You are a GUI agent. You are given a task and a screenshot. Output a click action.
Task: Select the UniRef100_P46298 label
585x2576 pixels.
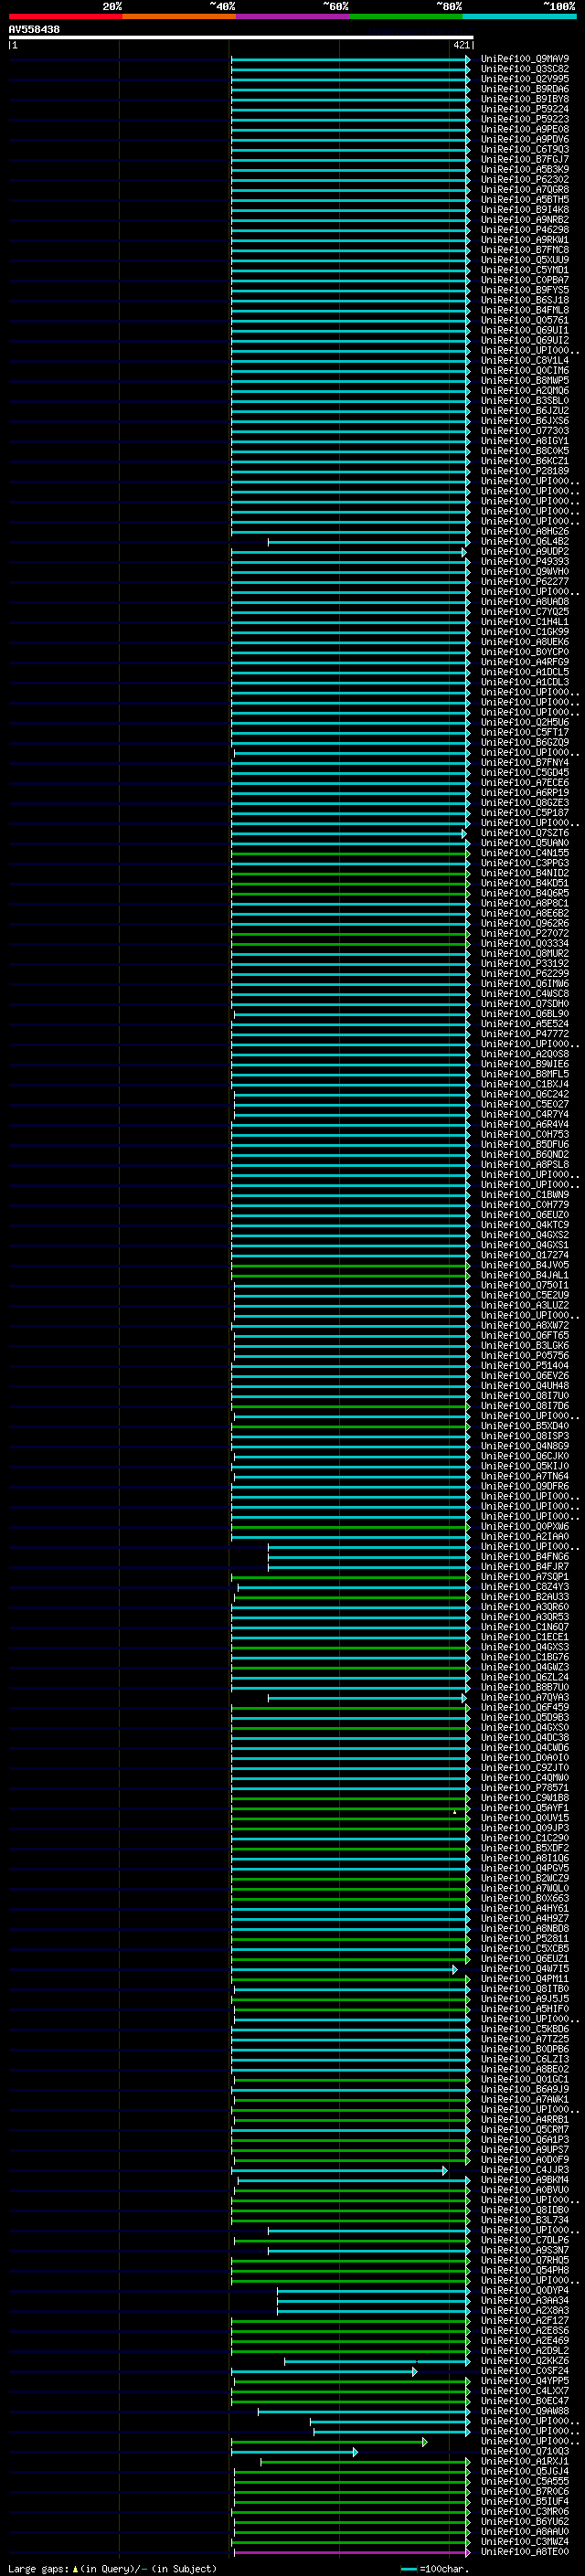[525, 230]
